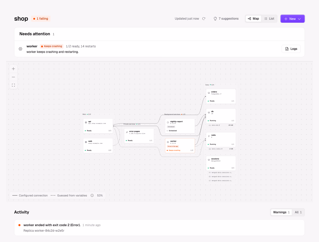This screenshot has height=242, width=319.
Task: Click the data-redis-0 volume label
Action: click(217, 149)
